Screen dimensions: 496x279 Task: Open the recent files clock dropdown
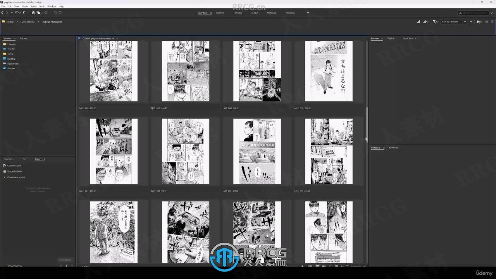click(17, 13)
